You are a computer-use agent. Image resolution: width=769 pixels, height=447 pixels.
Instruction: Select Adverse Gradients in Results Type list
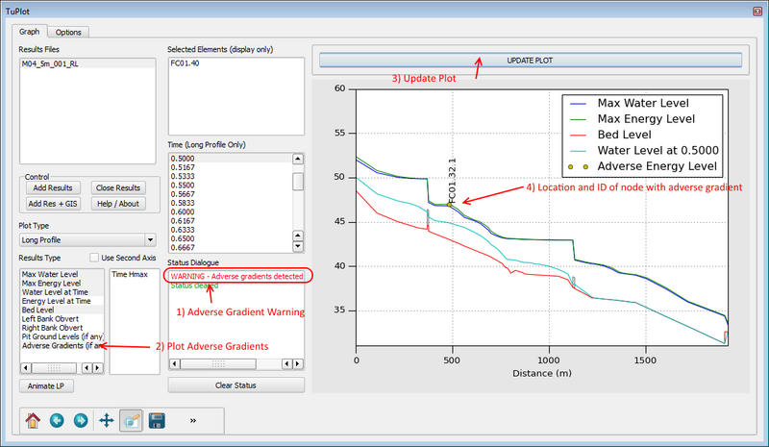coord(60,345)
